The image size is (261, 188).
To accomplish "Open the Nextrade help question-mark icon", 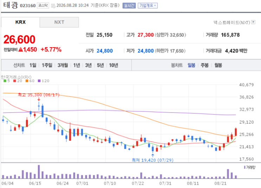I will coord(253,22).
